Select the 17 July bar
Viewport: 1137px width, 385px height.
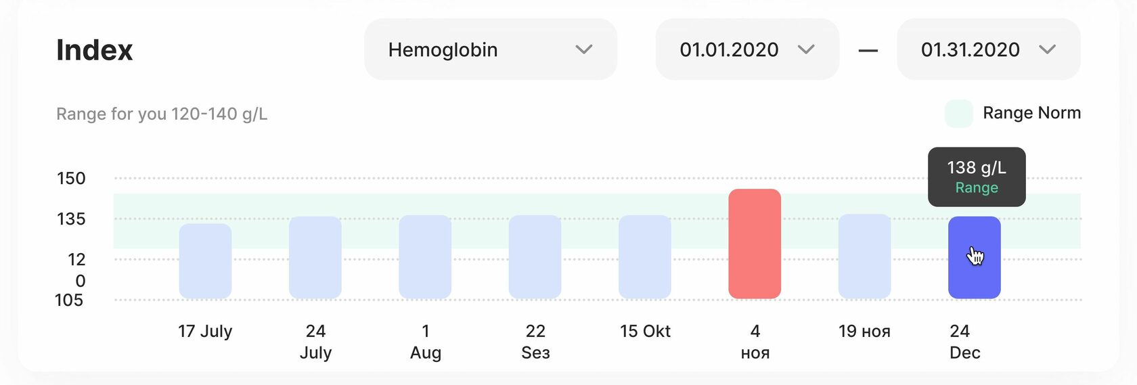pyautogui.click(x=205, y=261)
